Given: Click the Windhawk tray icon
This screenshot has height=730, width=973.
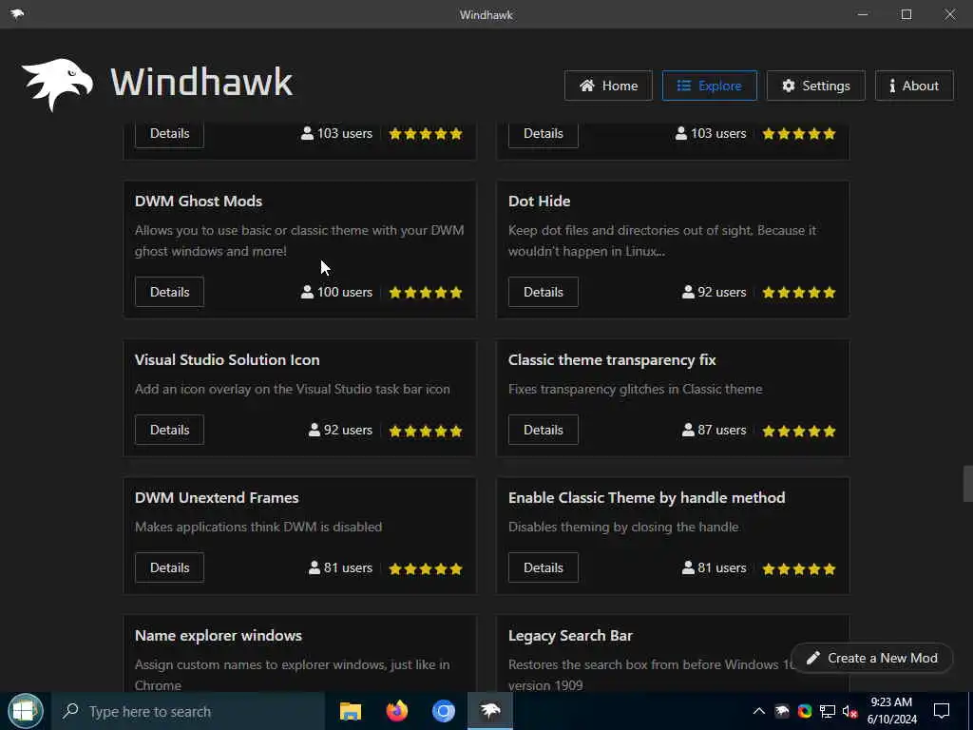Looking at the screenshot, I should point(782,711).
